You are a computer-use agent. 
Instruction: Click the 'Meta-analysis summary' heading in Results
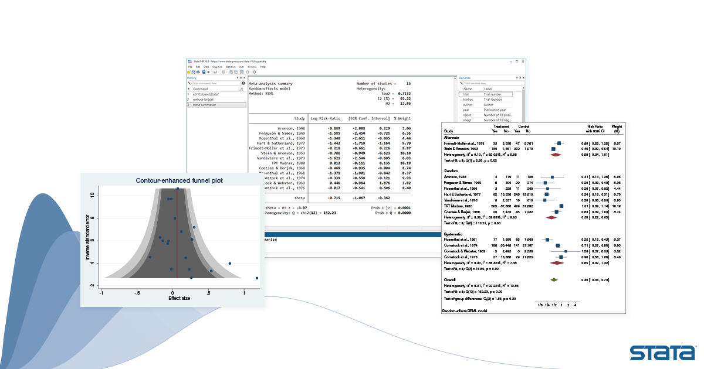tap(270, 84)
